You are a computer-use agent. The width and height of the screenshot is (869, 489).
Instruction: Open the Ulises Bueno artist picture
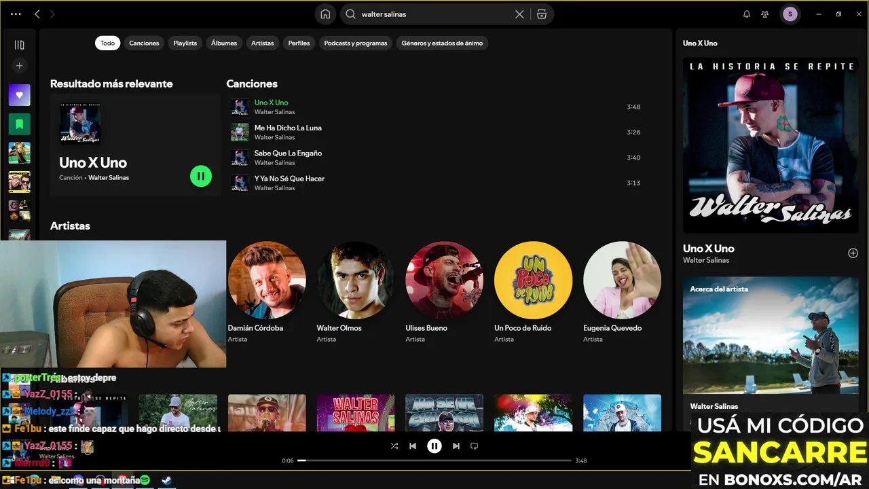pos(445,280)
